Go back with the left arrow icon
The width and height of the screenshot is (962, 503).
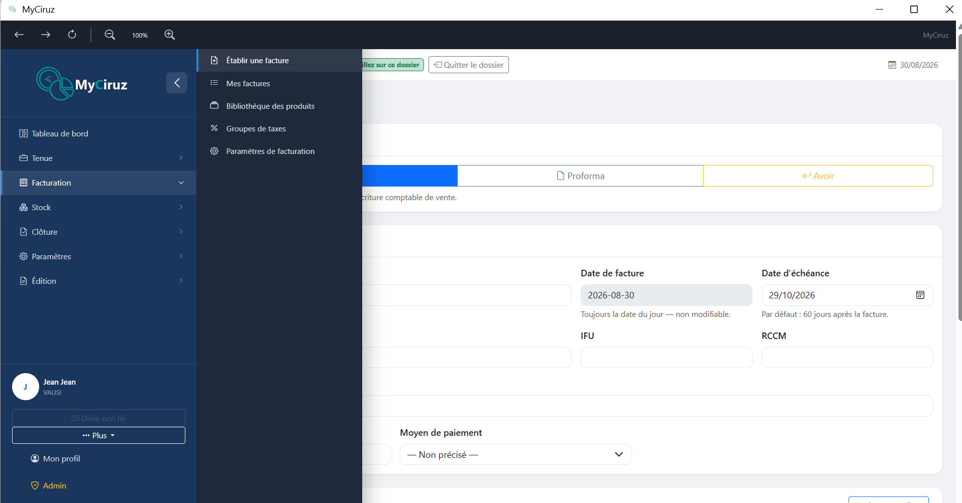click(19, 35)
